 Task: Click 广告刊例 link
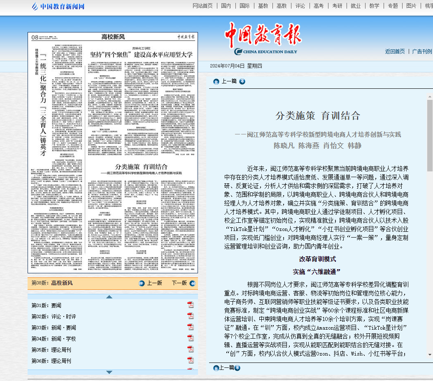point(421,51)
